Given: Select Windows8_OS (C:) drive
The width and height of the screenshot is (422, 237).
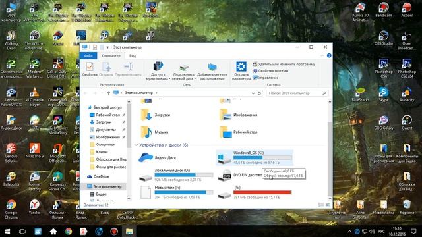Looking at the screenshot, I should 255,158.
